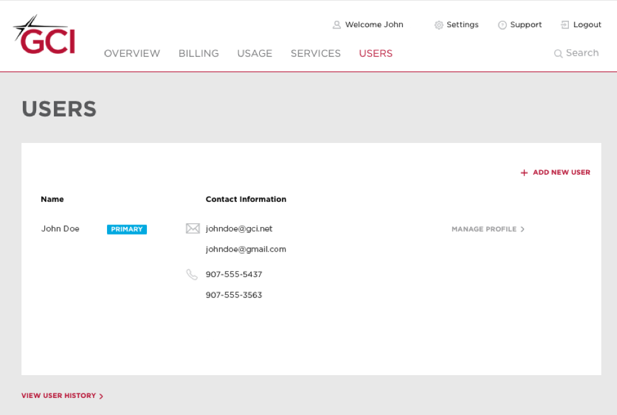Viewport: 617px width, 415px height.
Task: Click the Logout link
Action: [x=587, y=25]
